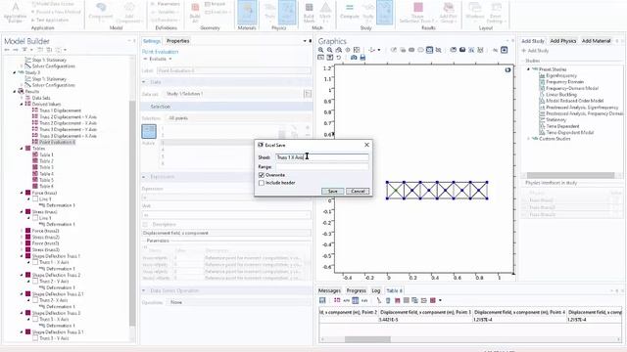Select Eigenfrequency preset study
This screenshot has height=352, width=627.
561,75
